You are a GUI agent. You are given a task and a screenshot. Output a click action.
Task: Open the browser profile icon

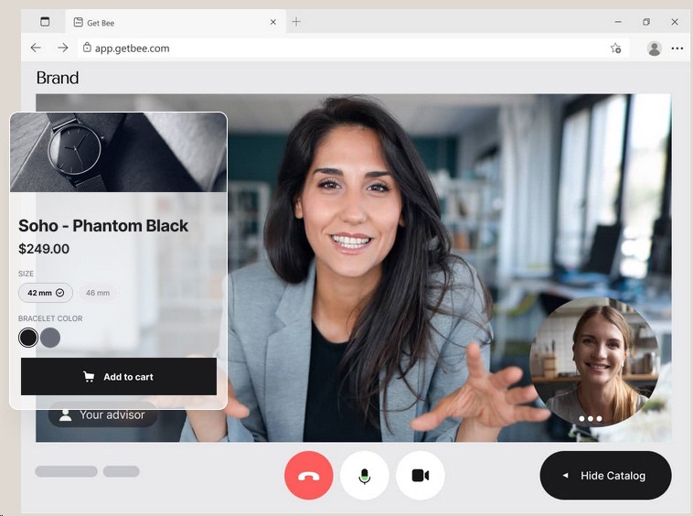(x=654, y=48)
